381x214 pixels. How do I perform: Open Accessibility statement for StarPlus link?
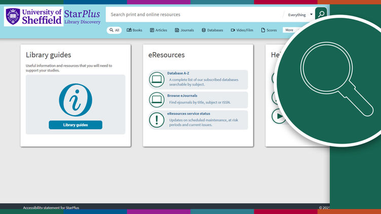tap(51, 207)
